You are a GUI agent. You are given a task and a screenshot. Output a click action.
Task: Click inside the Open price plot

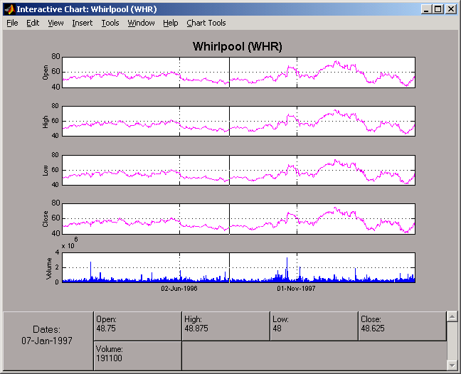(x=238, y=73)
